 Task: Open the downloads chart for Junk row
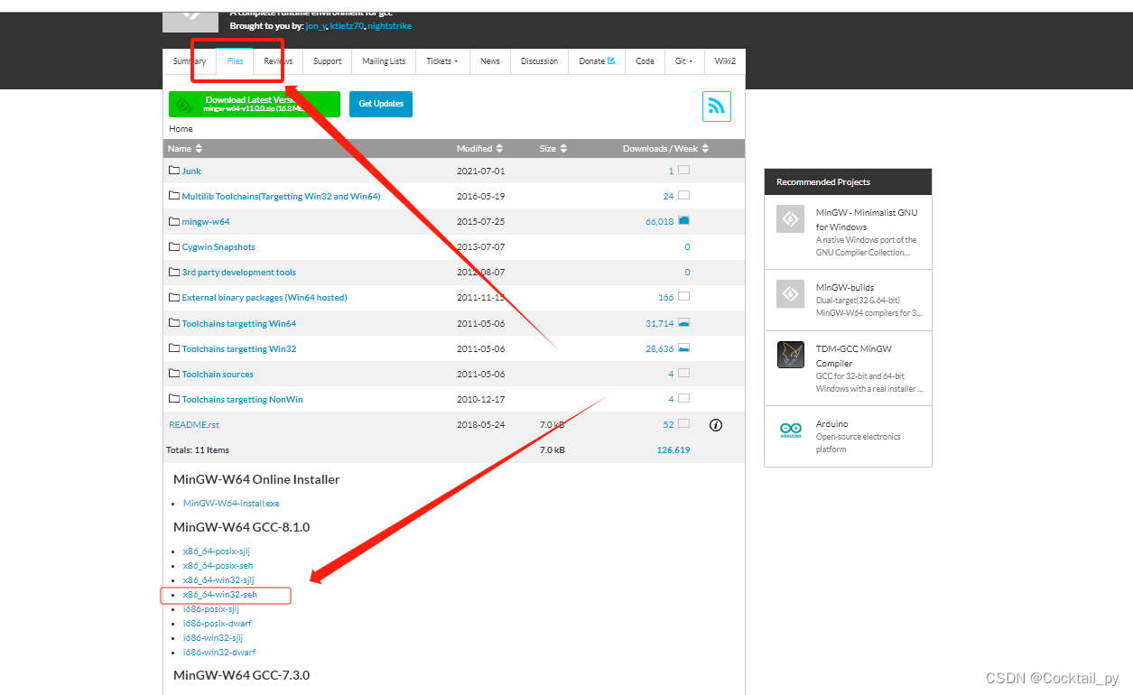click(x=683, y=170)
